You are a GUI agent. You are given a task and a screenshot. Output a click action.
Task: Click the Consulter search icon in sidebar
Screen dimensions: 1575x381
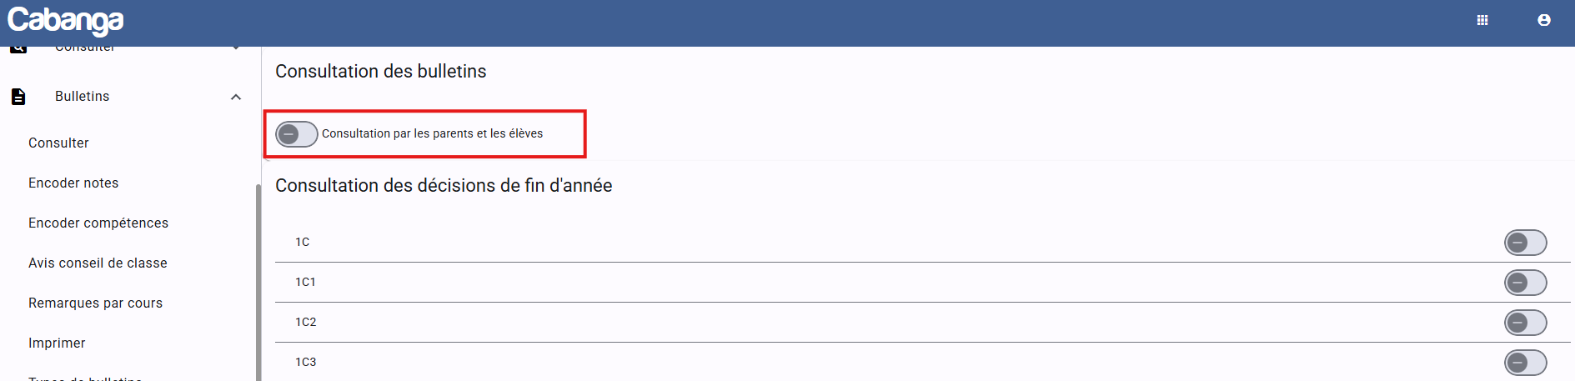[x=18, y=49]
